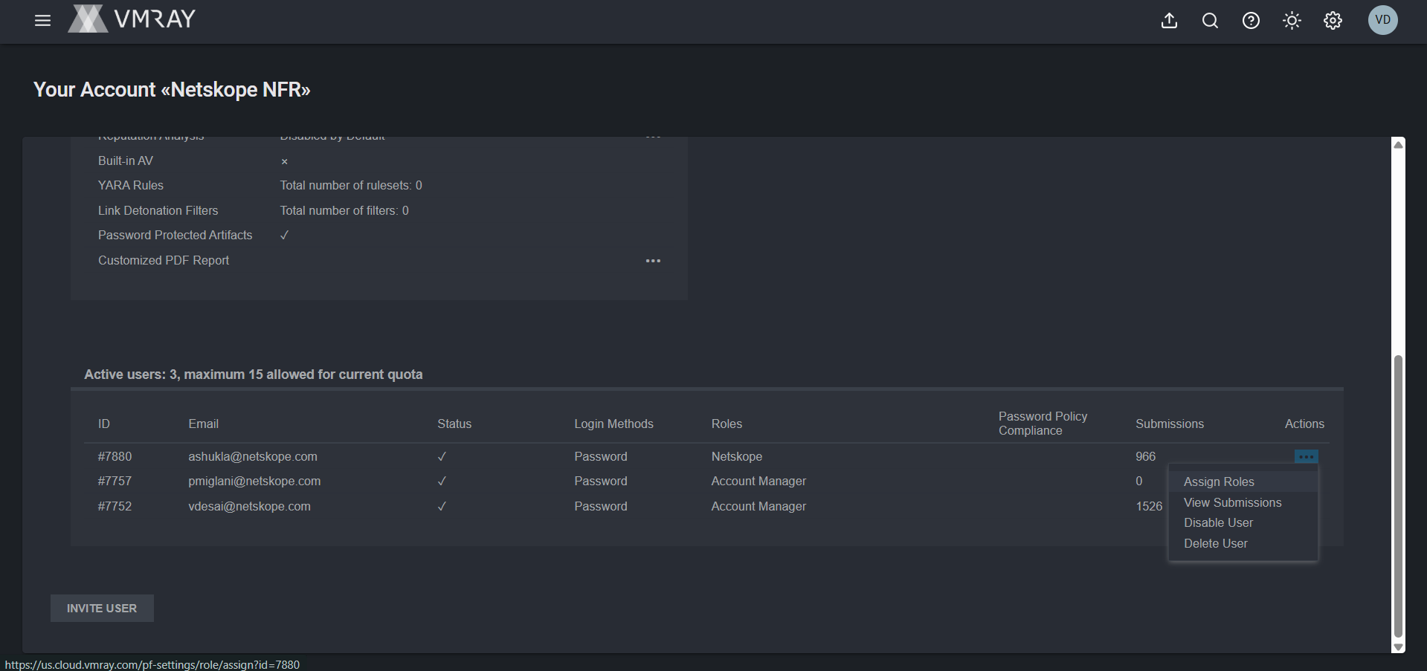Select user ID #7880
This screenshot has width=1427, height=671.
click(115, 456)
